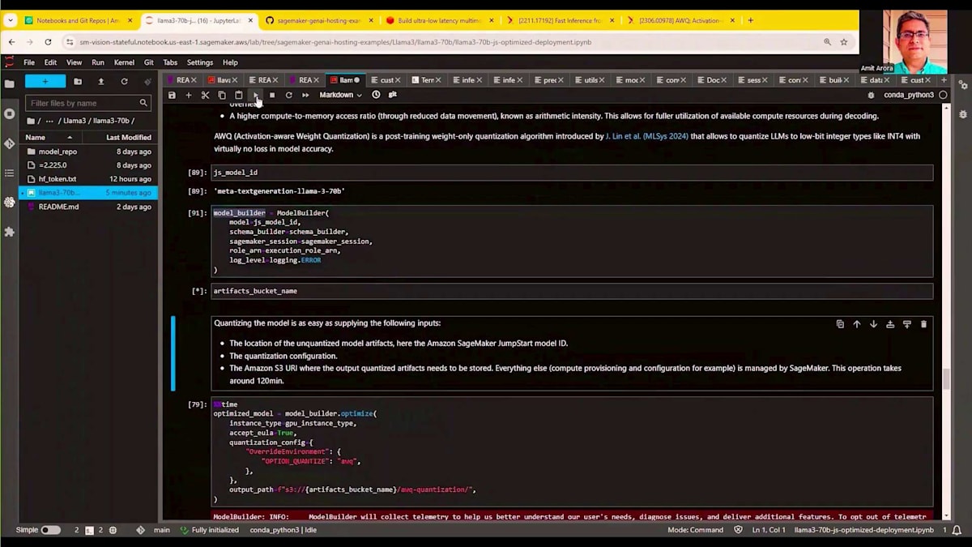Restart the kernel with the refresh icon
The width and height of the screenshot is (972, 547).
click(x=288, y=95)
